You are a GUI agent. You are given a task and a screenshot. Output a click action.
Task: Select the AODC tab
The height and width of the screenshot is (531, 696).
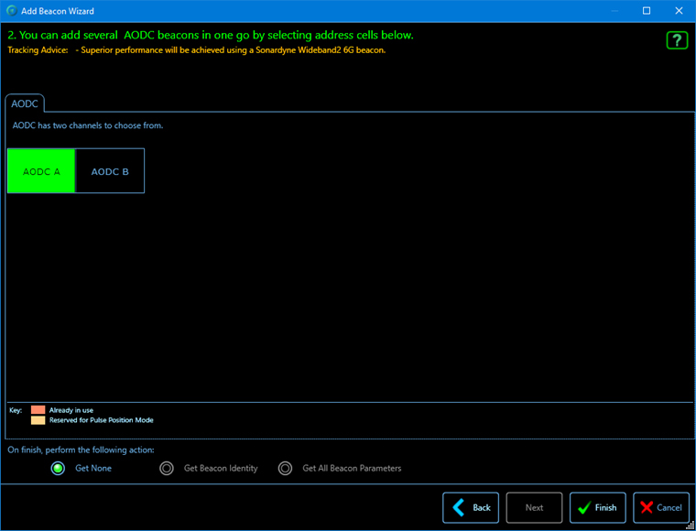(25, 104)
